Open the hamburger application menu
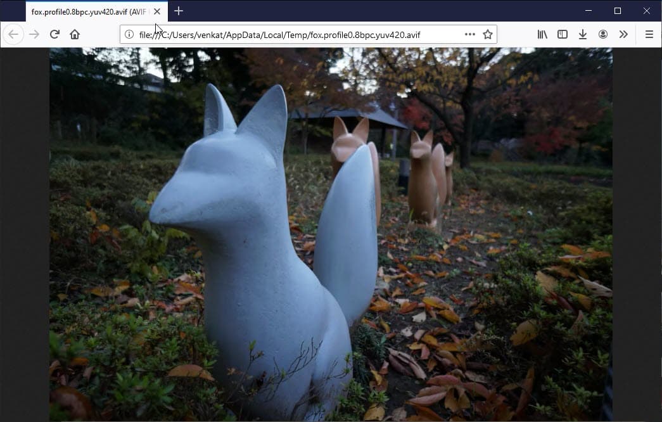 pyautogui.click(x=649, y=34)
